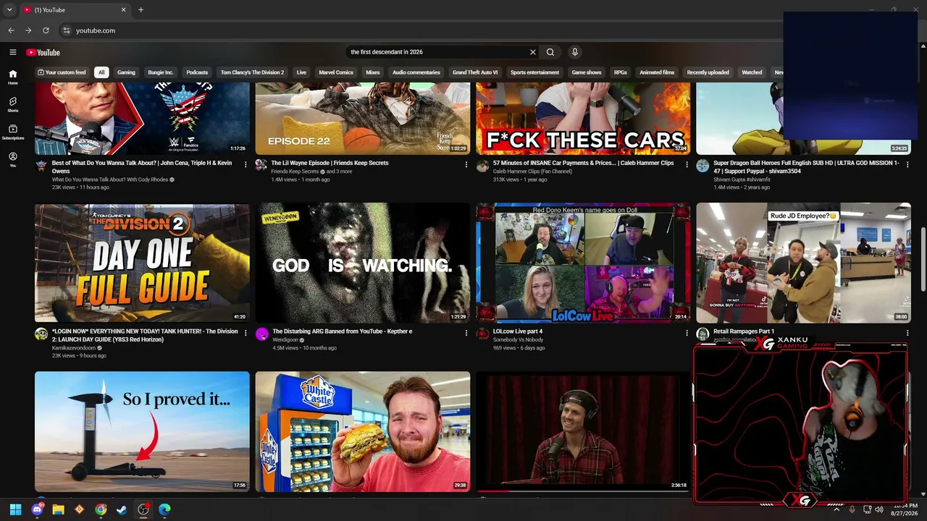927x521 pixels.
Task: Go back with the browser back arrow
Action: [11, 30]
